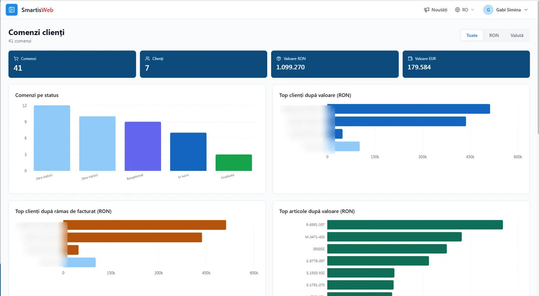
Task: Select the Toate filter tab
Action: [x=472, y=35]
